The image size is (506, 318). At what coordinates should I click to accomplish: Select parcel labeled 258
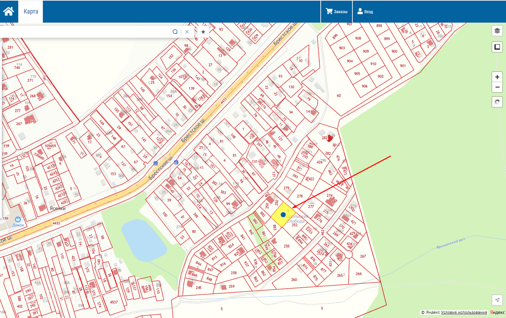tap(234, 273)
